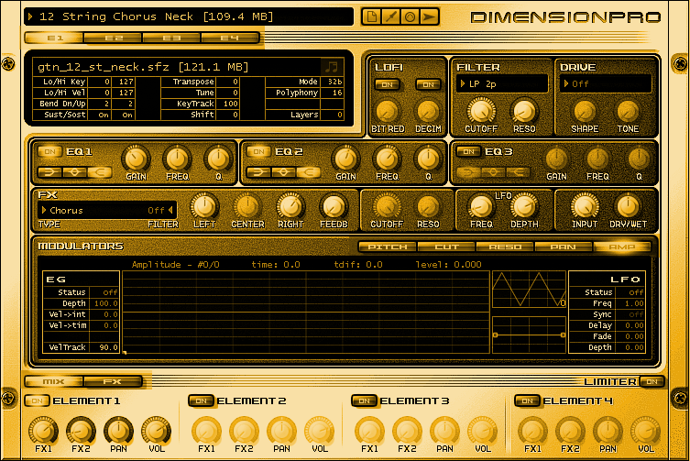The image size is (690, 461).
Task: Toggle Element 1 ON button
Action: click(37, 401)
